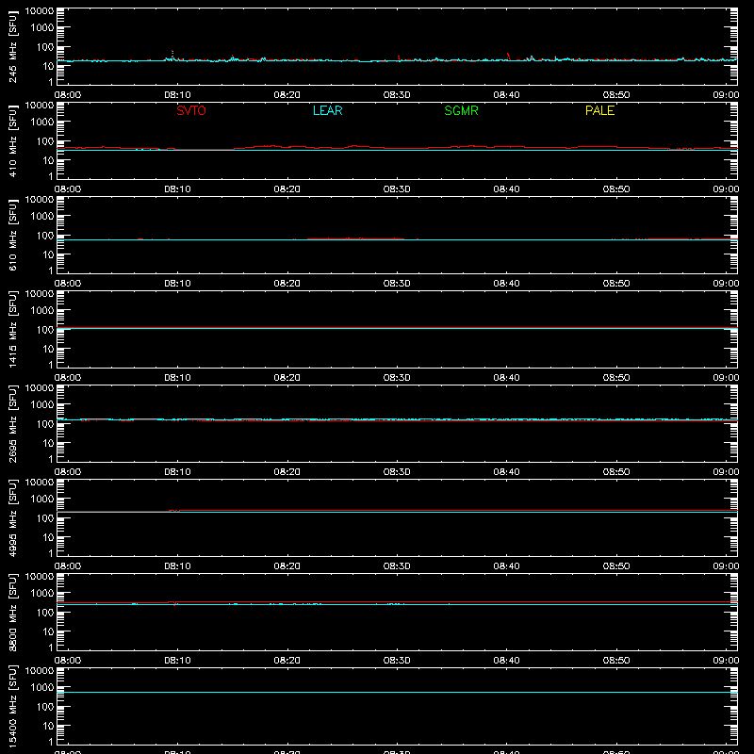Screen dimensions: 754x754
Task: Click the yellow PALE legend label
Action: [599, 110]
